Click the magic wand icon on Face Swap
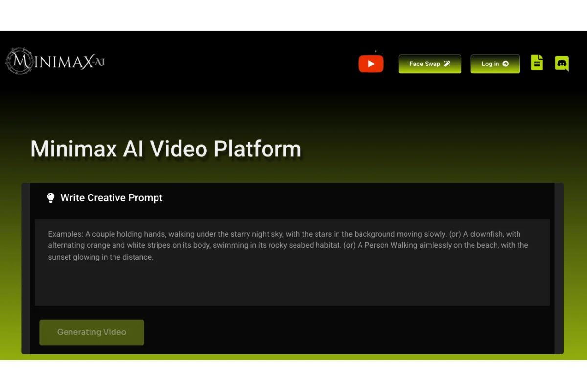Image resolution: width=587 pixels, height=391 pixels. [x=446, y=63]
